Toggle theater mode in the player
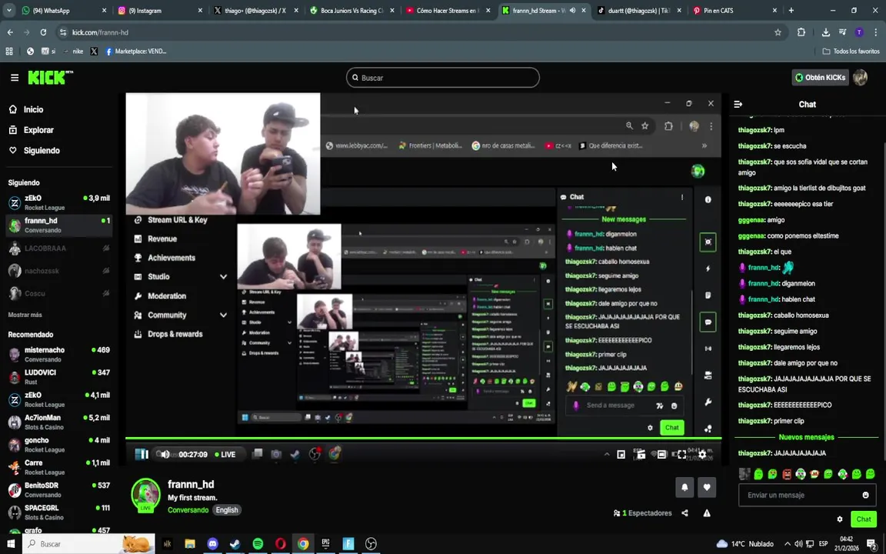The image size is (886, 554). [x=661, y=454]
